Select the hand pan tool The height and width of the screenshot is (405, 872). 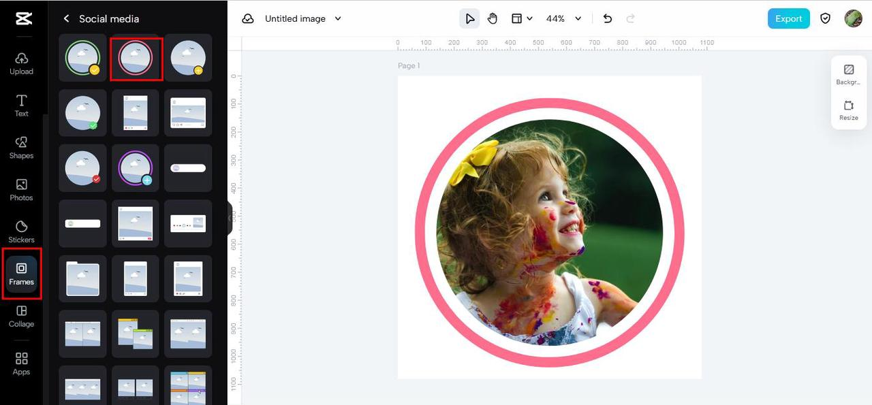coord(493,18)
